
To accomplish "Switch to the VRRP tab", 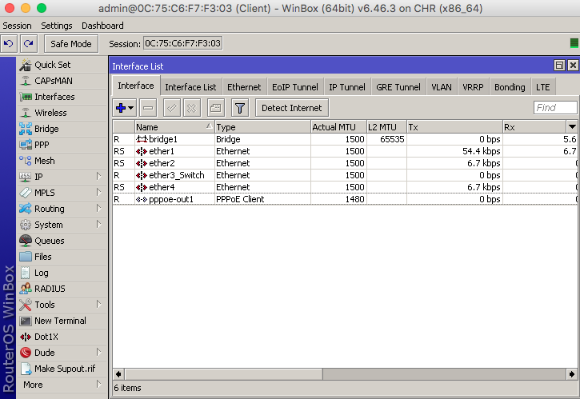I will pos(473,87).
